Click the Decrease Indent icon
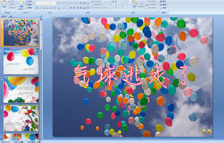This screenshot has height=143, width=224. pos(81,3)
